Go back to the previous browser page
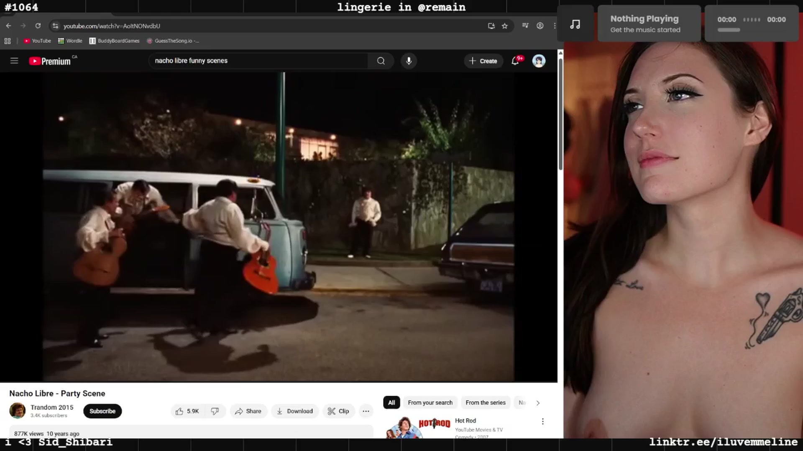Image resolution: width=803 pixels, height=451 pixels. click(x=8, y=26)
